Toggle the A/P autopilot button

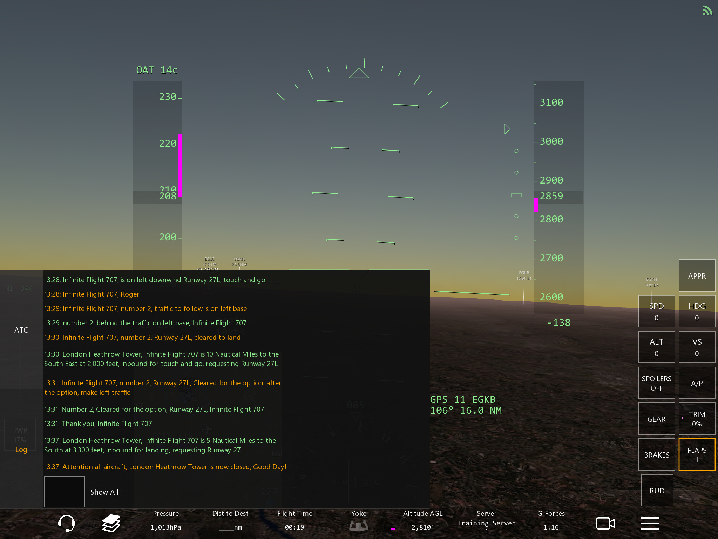(697, 383)
